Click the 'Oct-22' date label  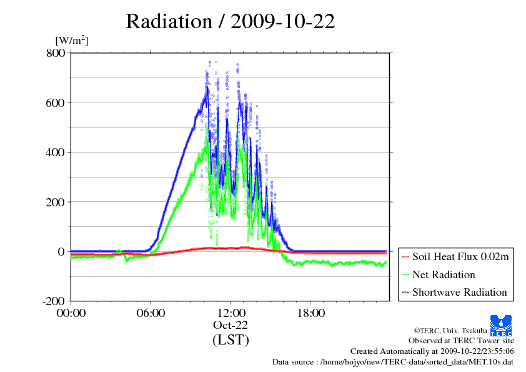(x=231, y=325)
